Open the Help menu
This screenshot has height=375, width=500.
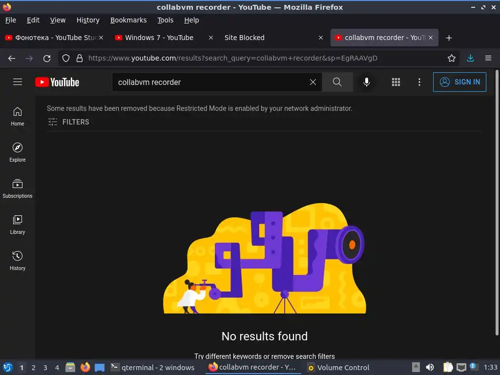click(x=191, y=20)
